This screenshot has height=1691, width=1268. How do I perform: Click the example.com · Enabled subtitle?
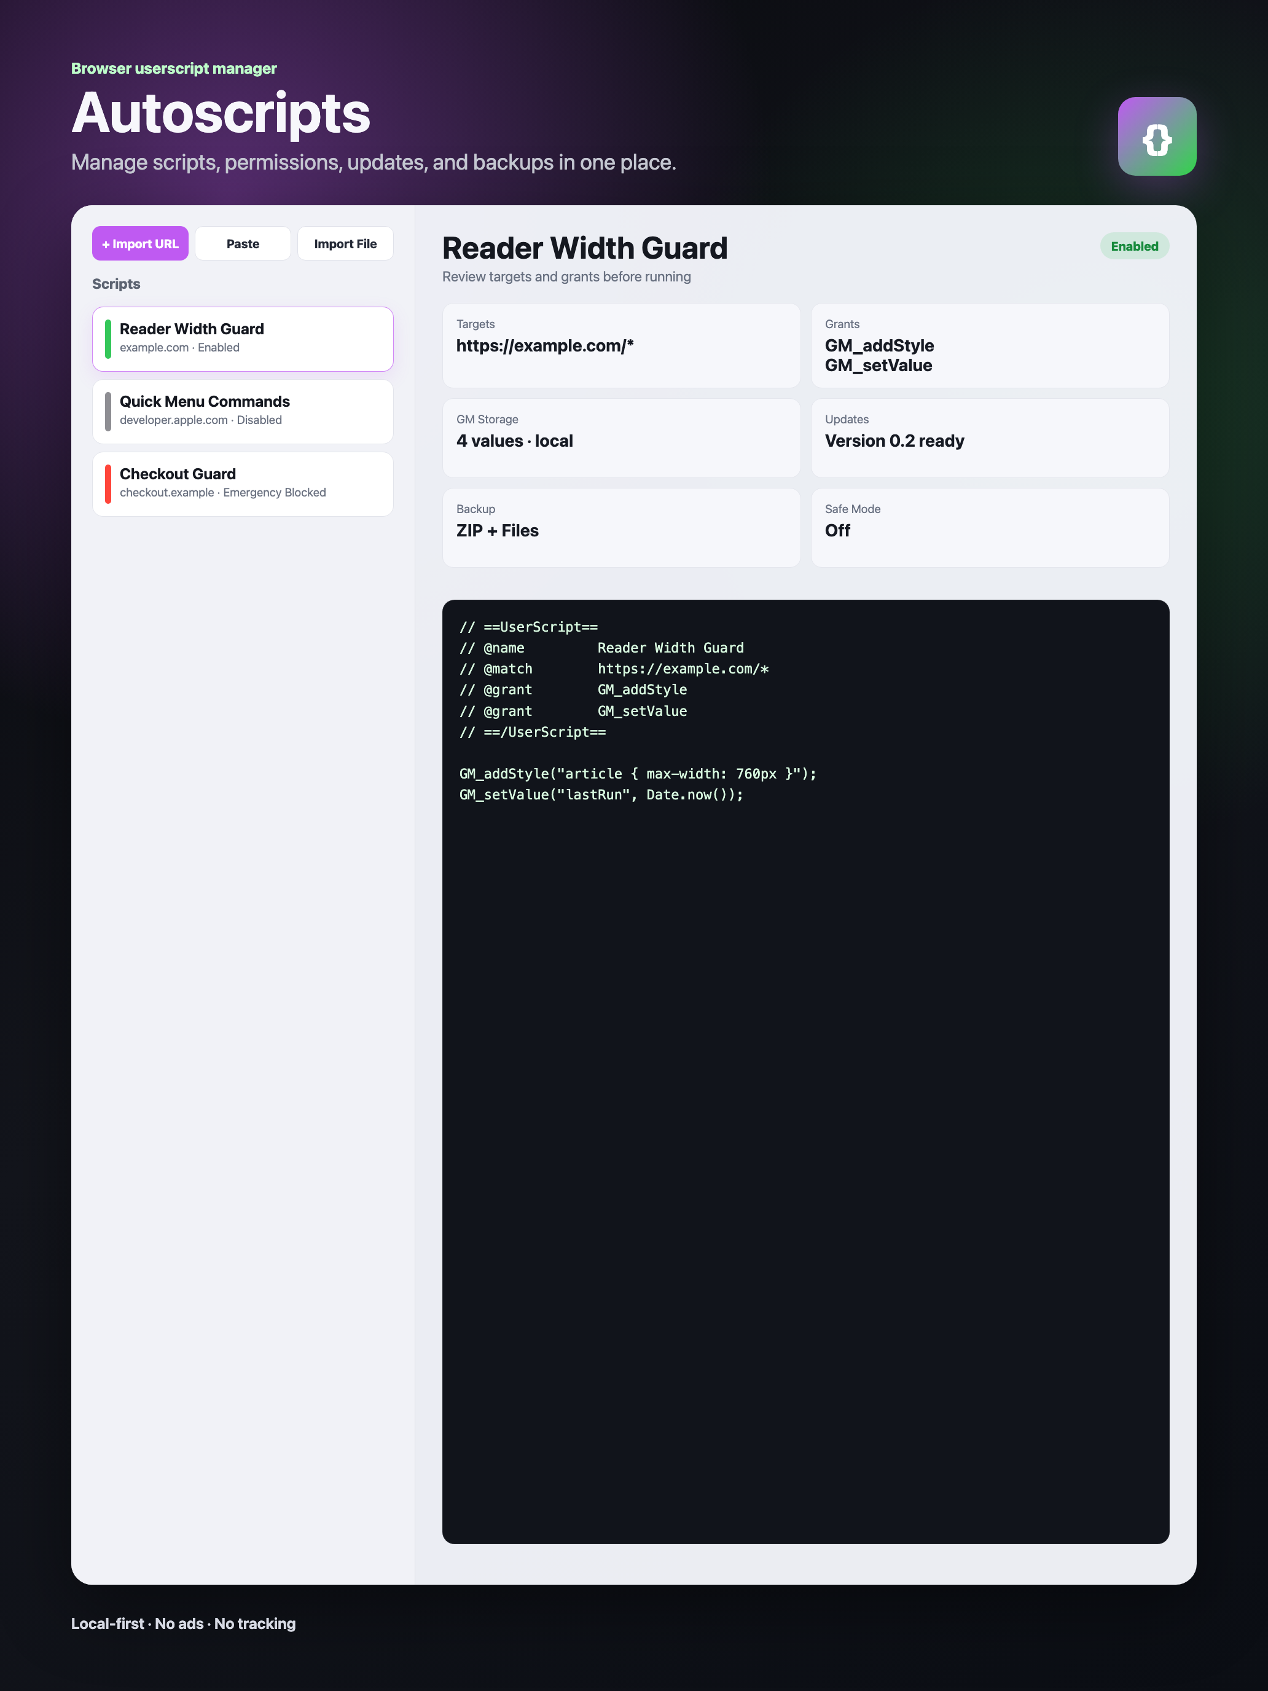179,347
